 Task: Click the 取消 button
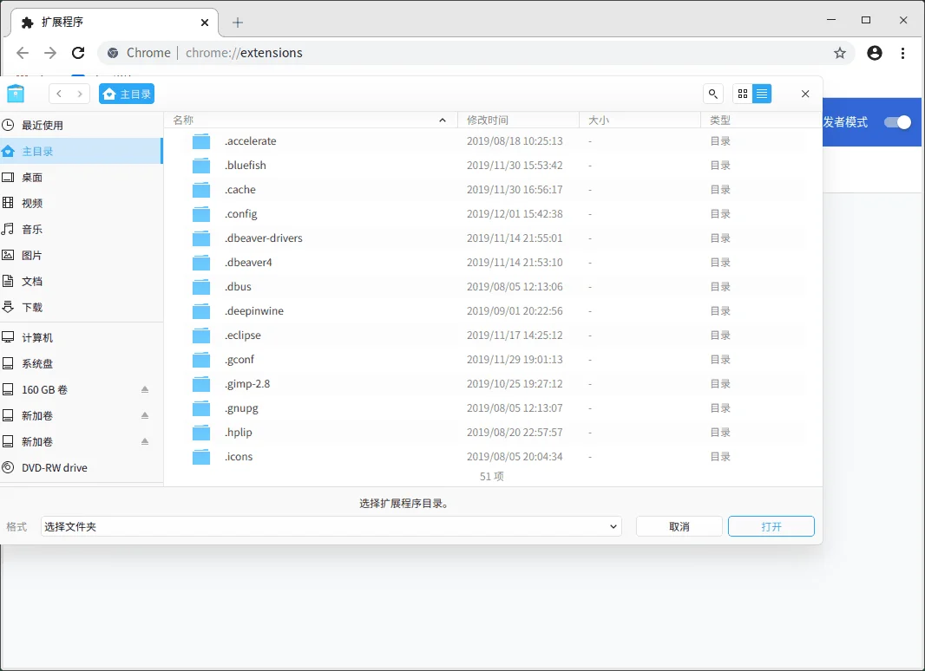(x=679, y=526)
